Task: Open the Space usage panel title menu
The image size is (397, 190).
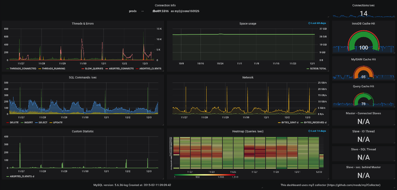Action: [x=248, y=24]
